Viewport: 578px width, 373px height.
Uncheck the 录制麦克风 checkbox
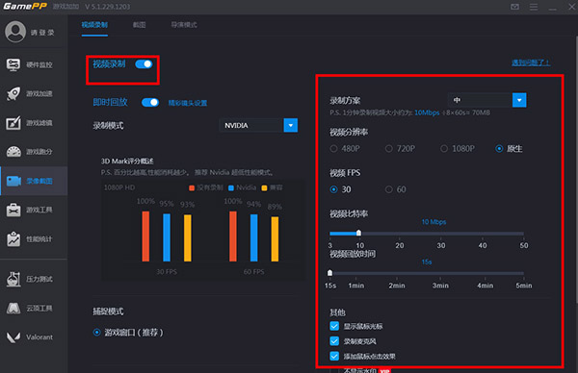click(x=334, y=341)
